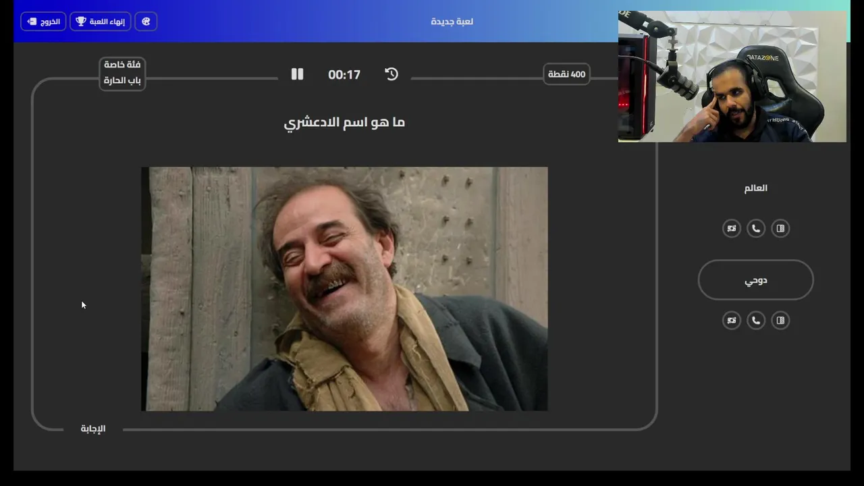Click the webcam overlay video
This screenshot has height=486, width=864.
tap(732, 76)
